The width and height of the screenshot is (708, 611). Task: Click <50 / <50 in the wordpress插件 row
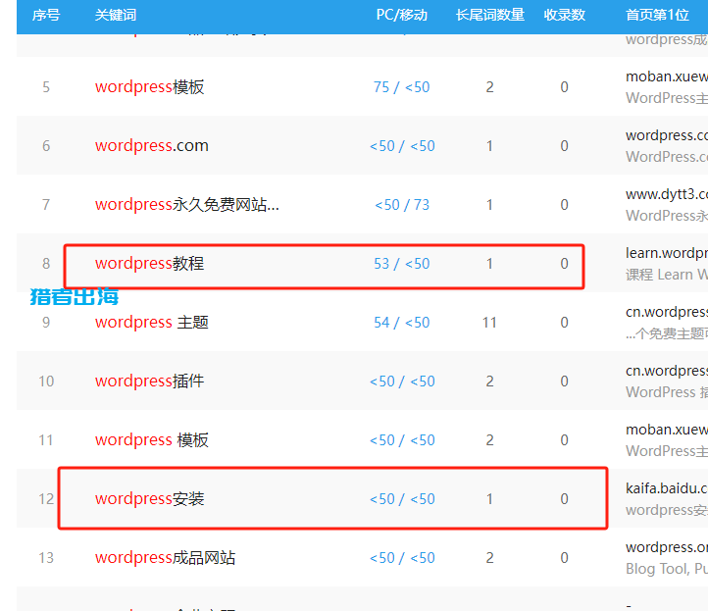click(x=402, y=382)
